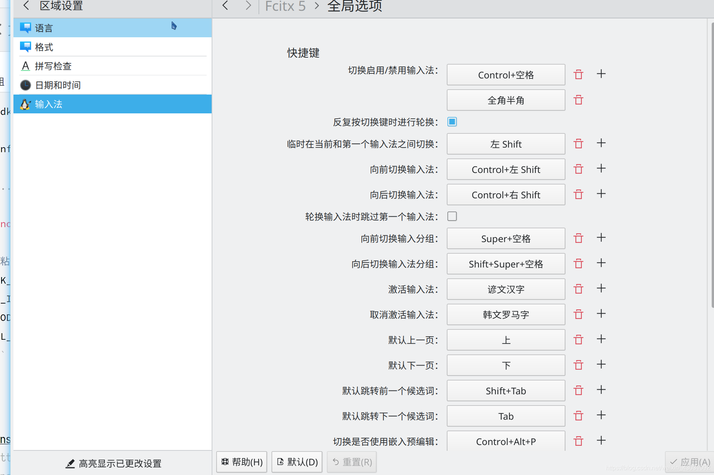714x475 pixels.
Task: Navigate back with the header left arrow
Action: (x=225, y=6)
